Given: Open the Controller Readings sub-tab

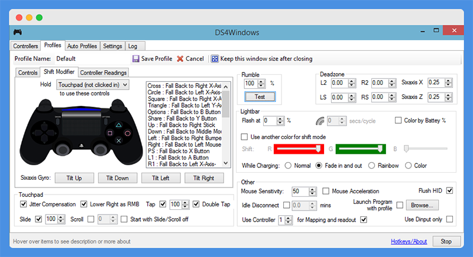Looking at the screenshot, I should 103,73.
